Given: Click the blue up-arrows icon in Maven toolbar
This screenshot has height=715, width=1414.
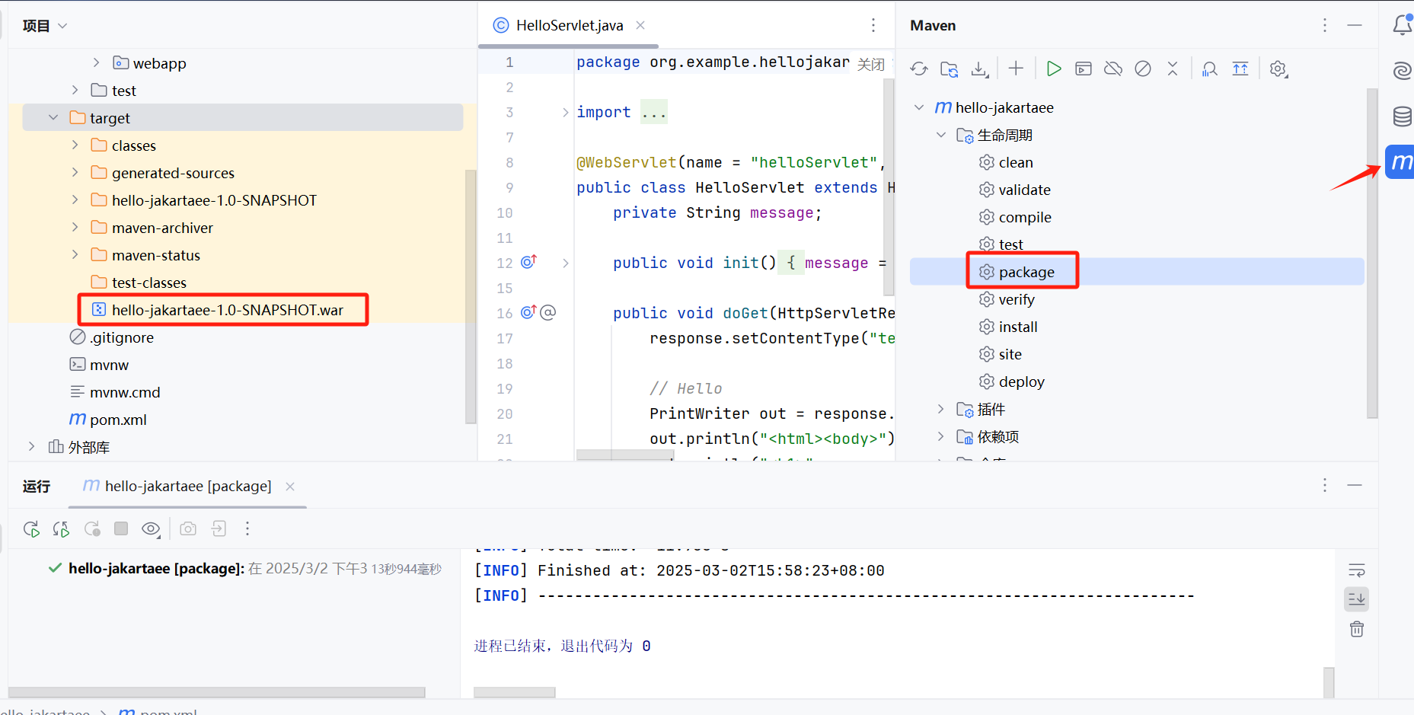Looking at the screenshot, I should coord(1240,69).
